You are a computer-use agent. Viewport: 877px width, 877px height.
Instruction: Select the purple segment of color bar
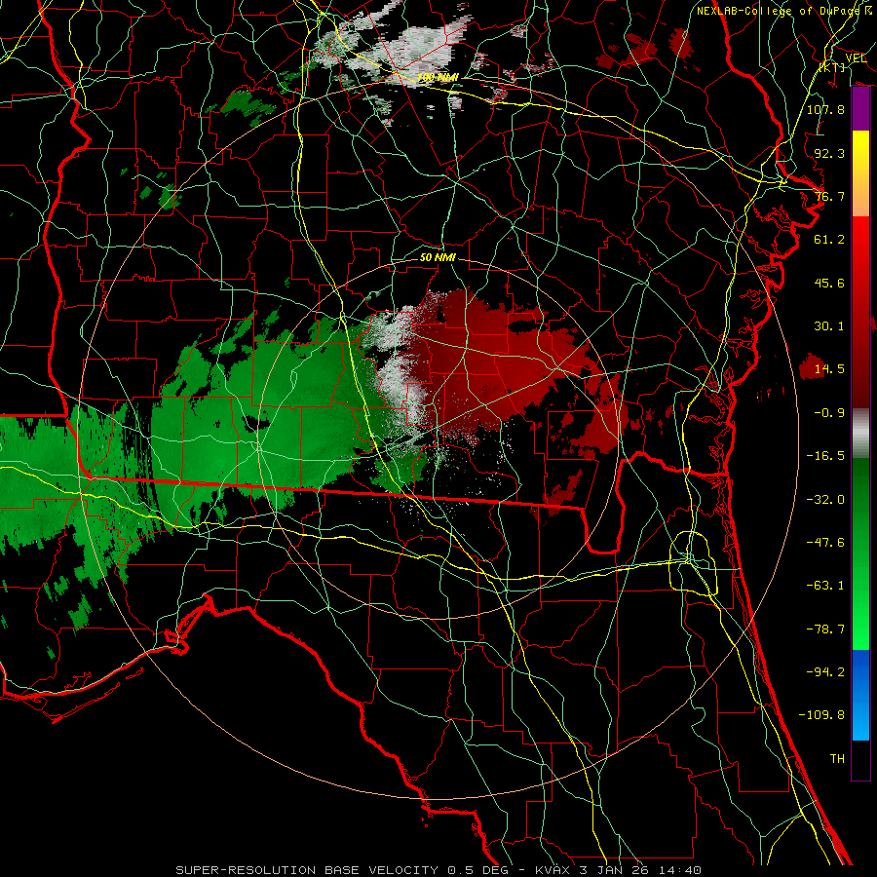[x=860, y=109]
